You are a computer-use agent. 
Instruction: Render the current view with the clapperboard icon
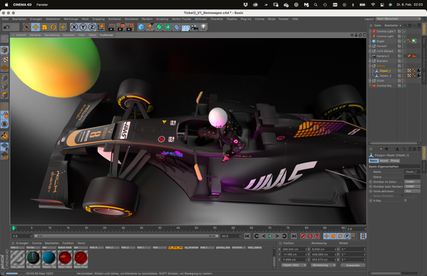(111, 27)
